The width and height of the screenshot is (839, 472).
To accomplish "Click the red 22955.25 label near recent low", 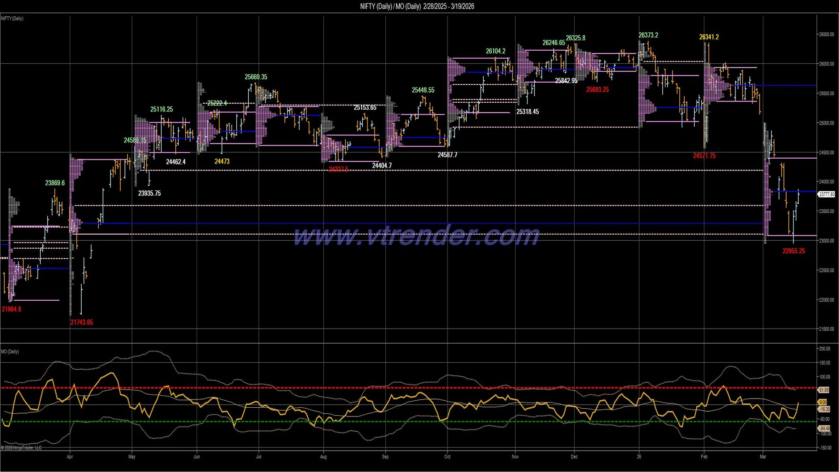I will coord(794,251).
